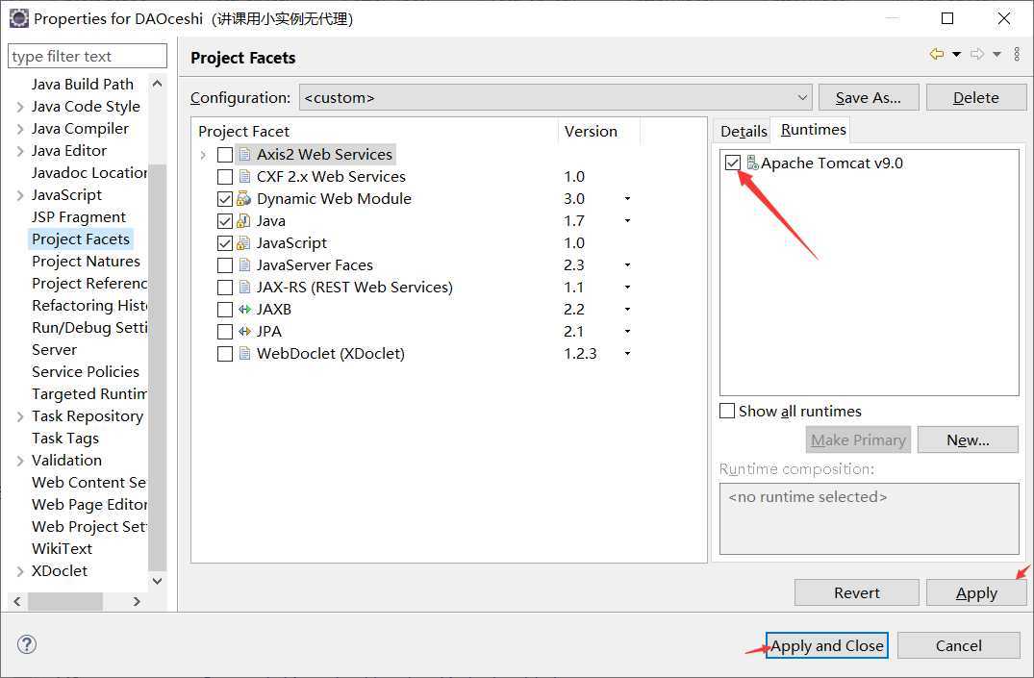Click the JAXB facet icon
Screen dimensions: 1034x678
244,310
